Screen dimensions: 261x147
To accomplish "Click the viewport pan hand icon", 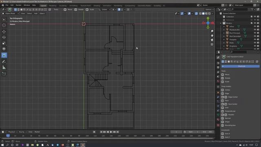I will pyautogui.click(x=212, y=36).
